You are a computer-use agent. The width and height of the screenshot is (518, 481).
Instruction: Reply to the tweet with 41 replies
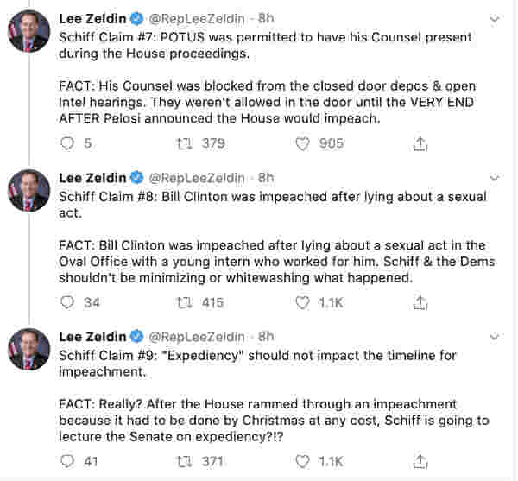[67, 461]
